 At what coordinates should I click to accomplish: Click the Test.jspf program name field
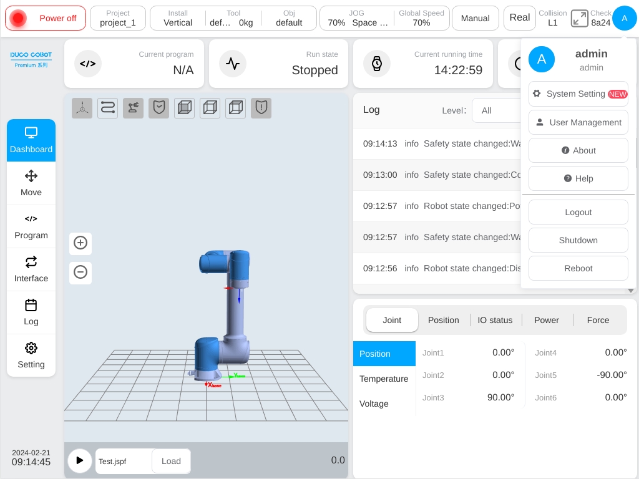tap(124, 461)
